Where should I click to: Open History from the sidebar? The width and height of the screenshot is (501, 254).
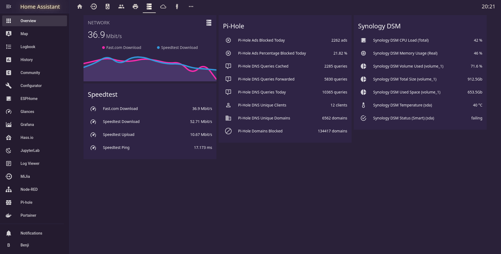35,60
